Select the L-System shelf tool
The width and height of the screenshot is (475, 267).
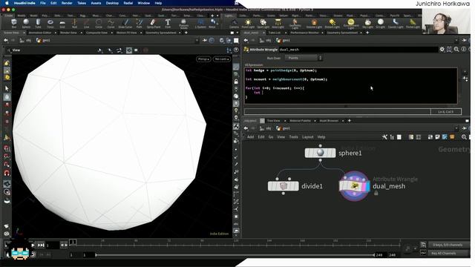pos(200,23)
